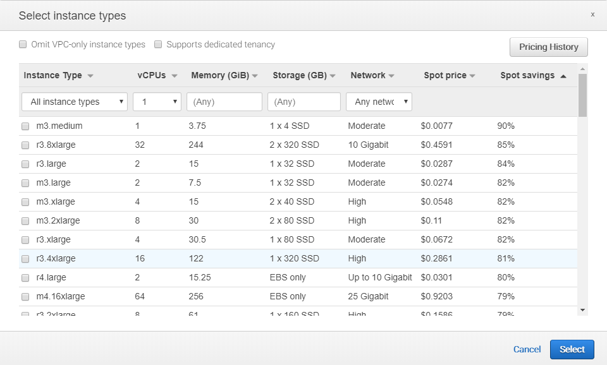Viewport: 607px width, 365px height.
Task: Click the Cancel link
Action: tap(527, 349)
